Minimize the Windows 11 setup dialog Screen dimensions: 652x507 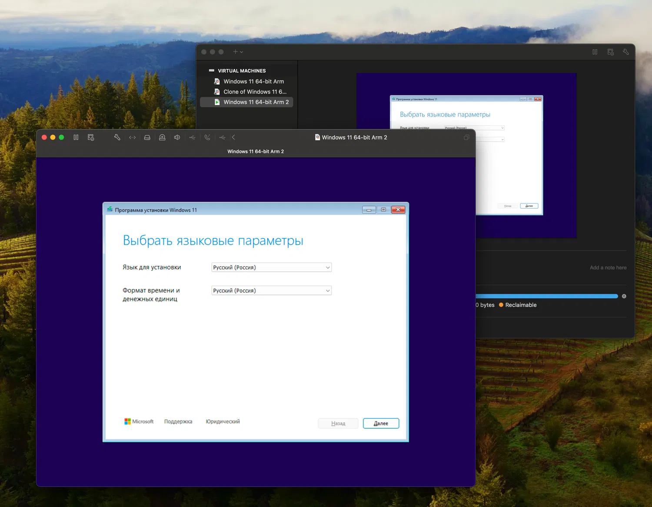click(369, 210)
